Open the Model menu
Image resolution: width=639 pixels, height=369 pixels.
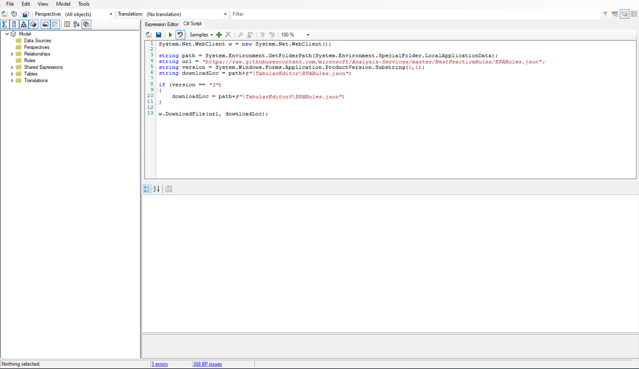63,4
